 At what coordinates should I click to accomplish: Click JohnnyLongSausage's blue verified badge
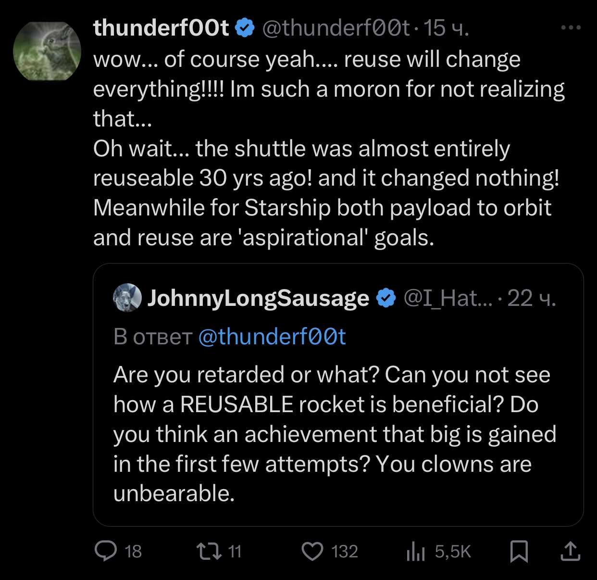(386, 298)
